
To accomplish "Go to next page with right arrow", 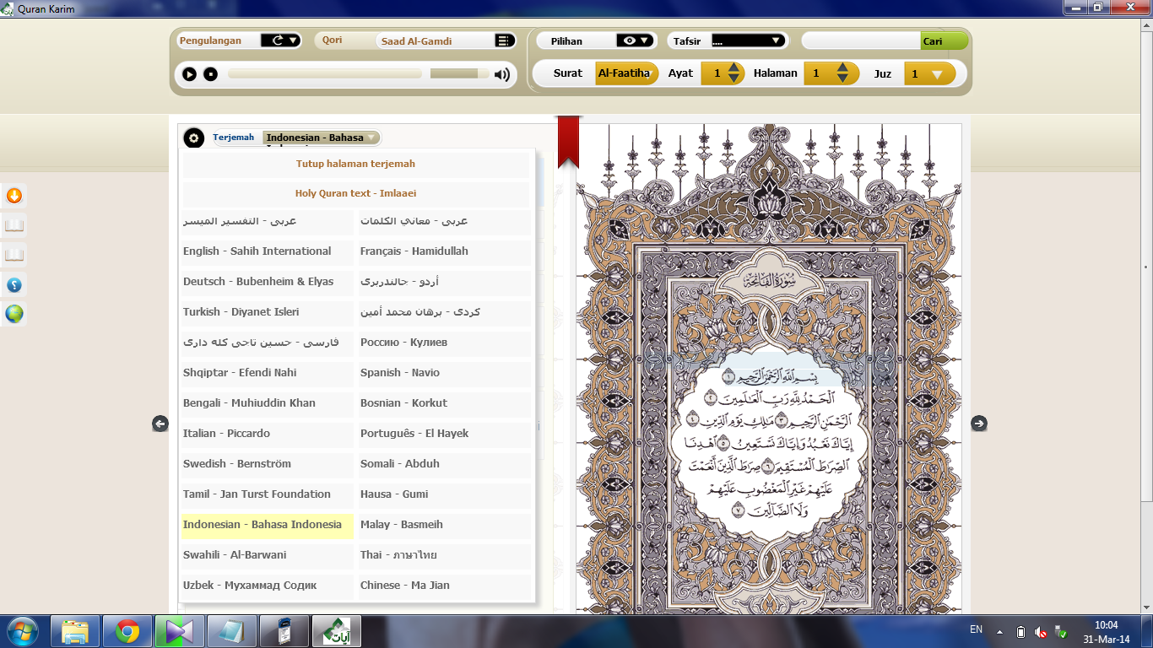I will [978, 424].
